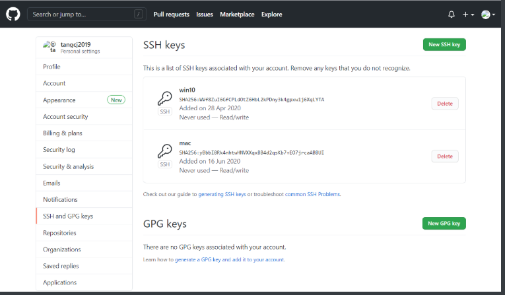
Task: Go to Marketplace in top navigation
Action: 237,15
